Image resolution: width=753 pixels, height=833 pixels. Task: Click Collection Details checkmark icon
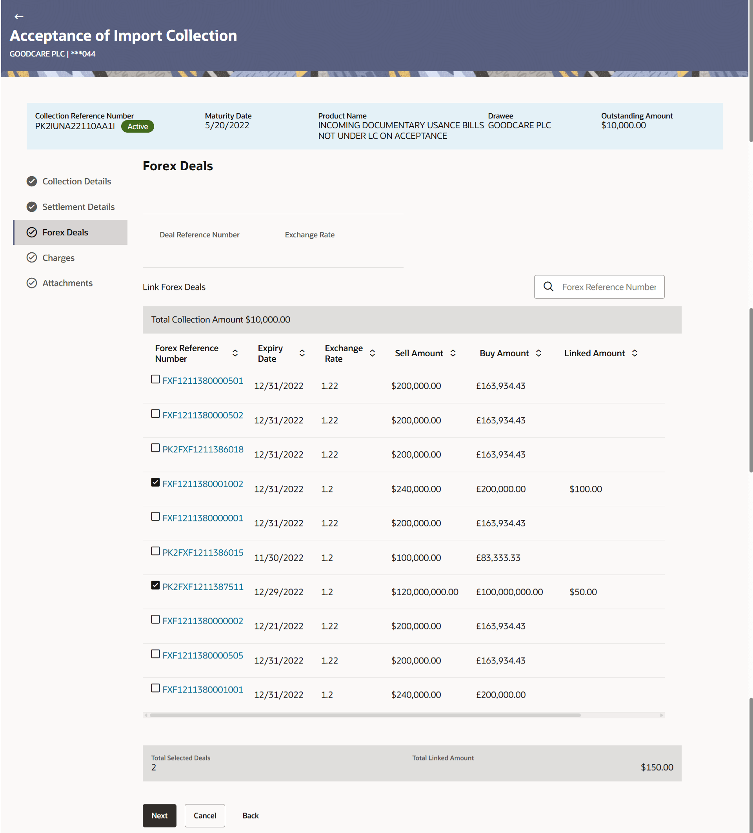[x=32, y=181]
